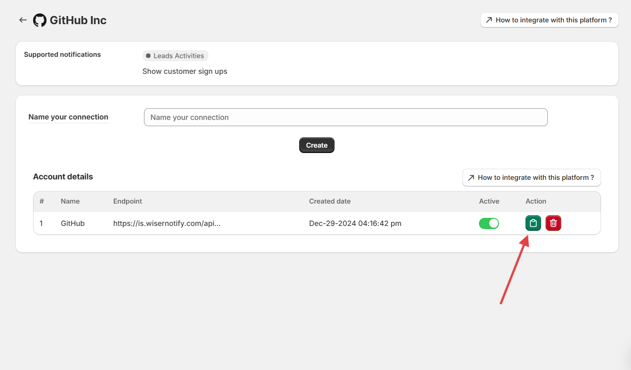Image resolution: width=631 pixels, height=370 pixels.
Task: Click the Create button
Action: [x=317, y=145]
